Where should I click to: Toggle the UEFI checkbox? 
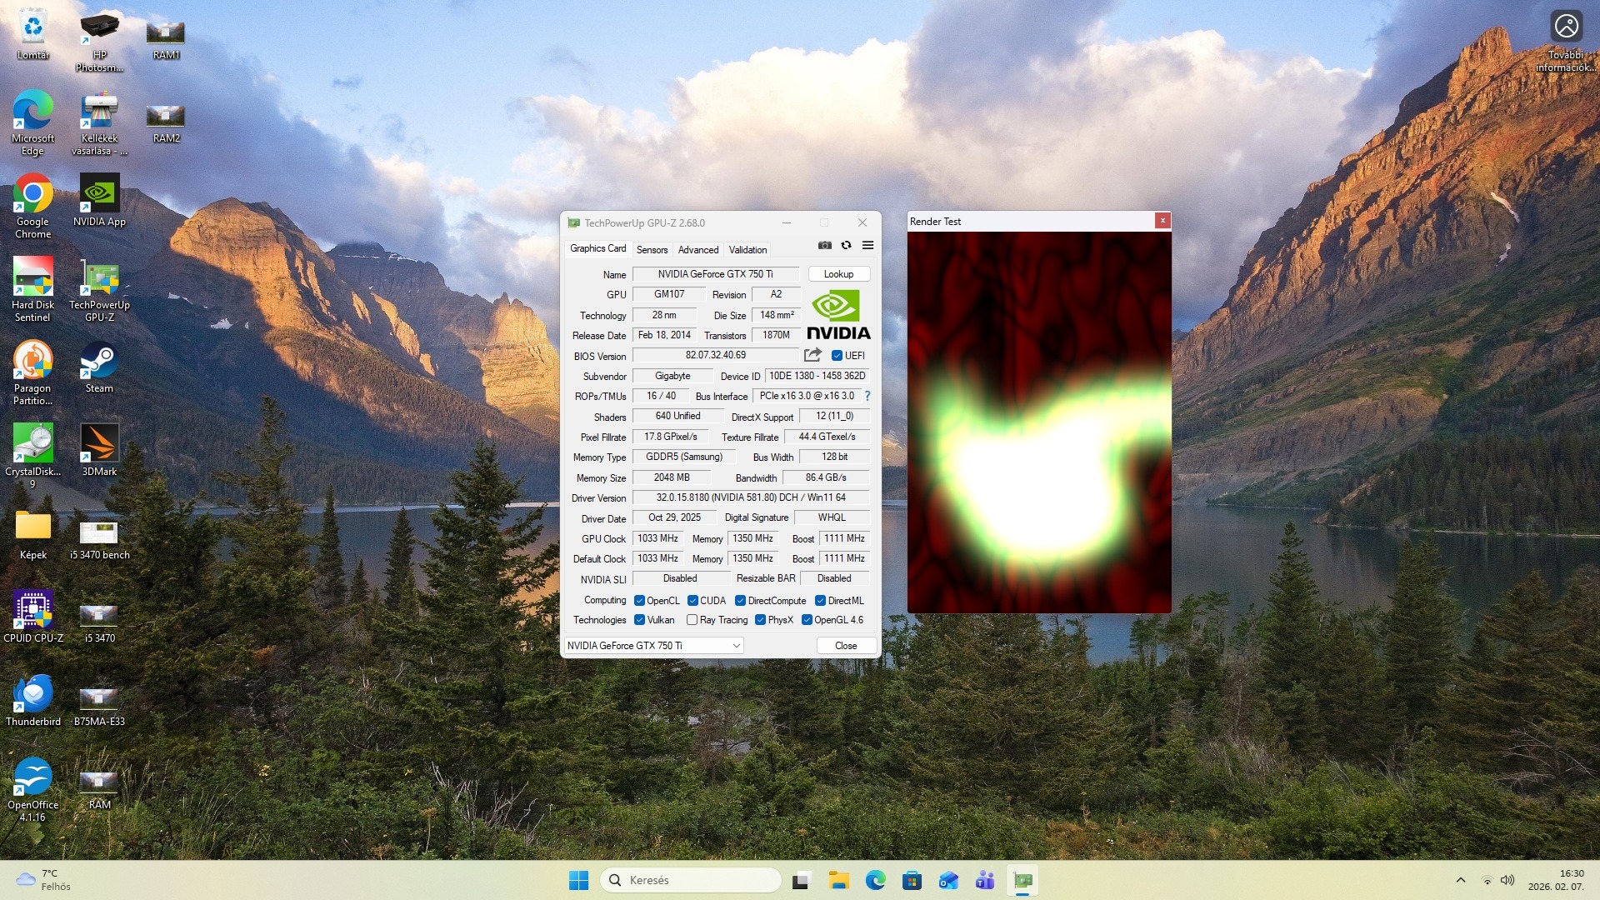click(837, 356)
